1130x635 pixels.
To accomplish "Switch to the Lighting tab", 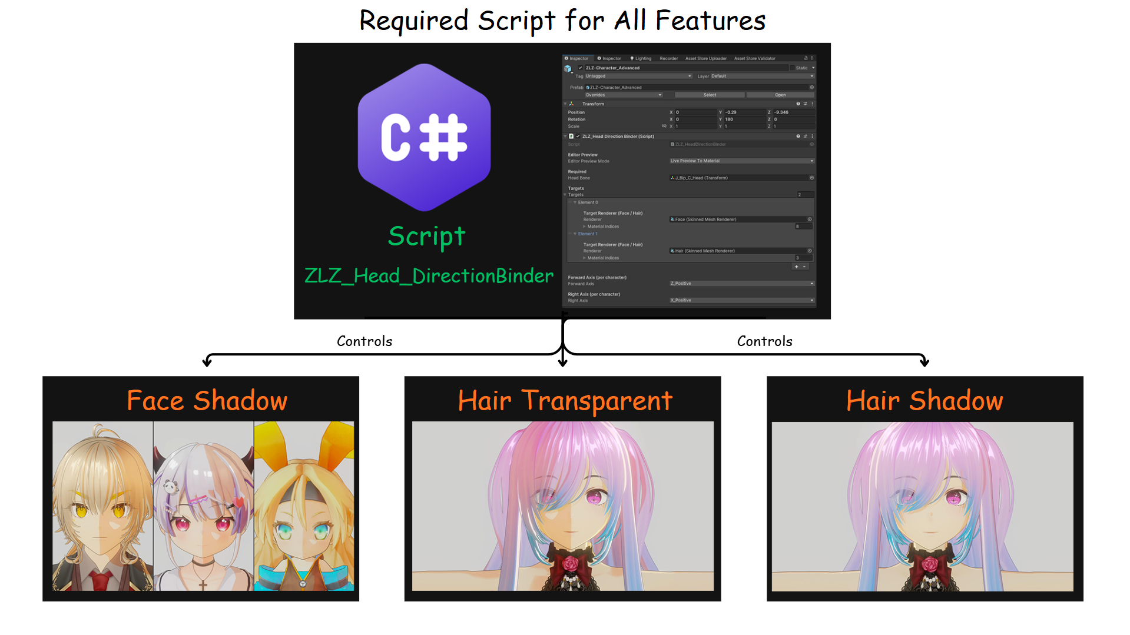I will pyautogui.click(x=643, y=58).
